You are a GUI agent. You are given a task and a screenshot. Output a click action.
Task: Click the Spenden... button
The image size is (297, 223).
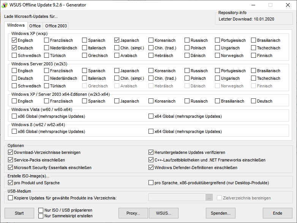pyautogui.click(x=221, y=213)
